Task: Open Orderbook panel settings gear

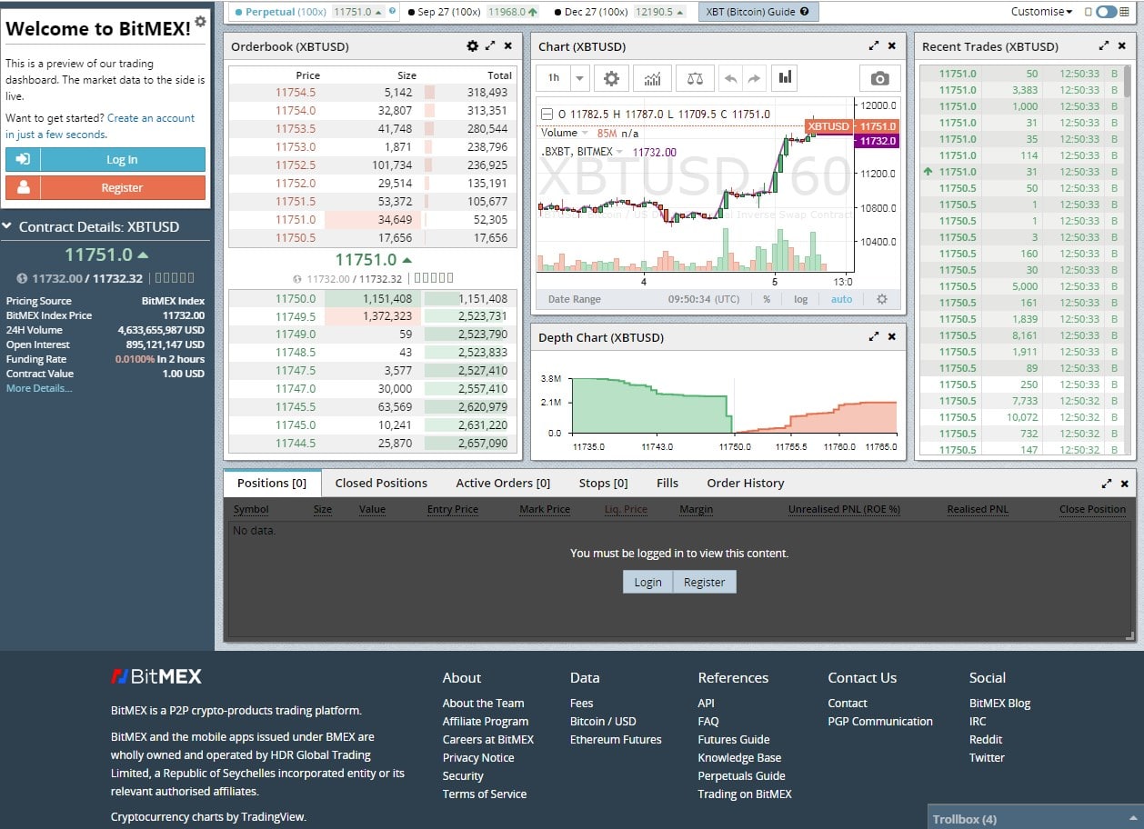Action: (472, 45)
